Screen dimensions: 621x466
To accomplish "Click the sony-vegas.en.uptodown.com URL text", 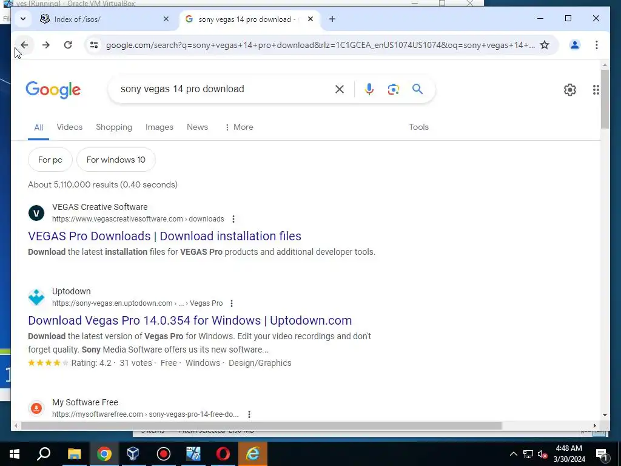I will click(x=137, y=303).
